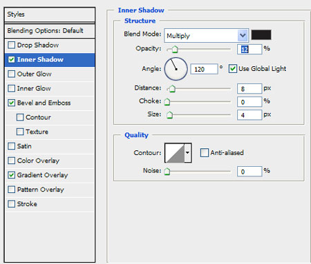Image resolution: width=311 pixels, height=264 pixels.
Task: Open the Inner Glow style settings
Action: point(34,88)
